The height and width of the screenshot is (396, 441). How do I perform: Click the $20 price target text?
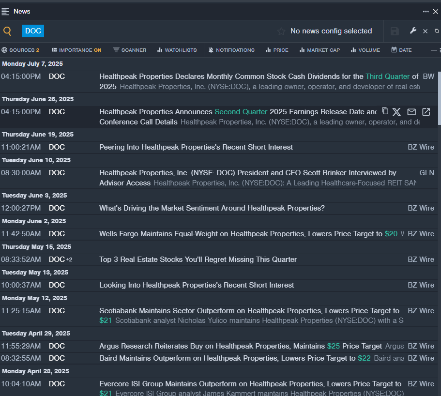[391, 234]
